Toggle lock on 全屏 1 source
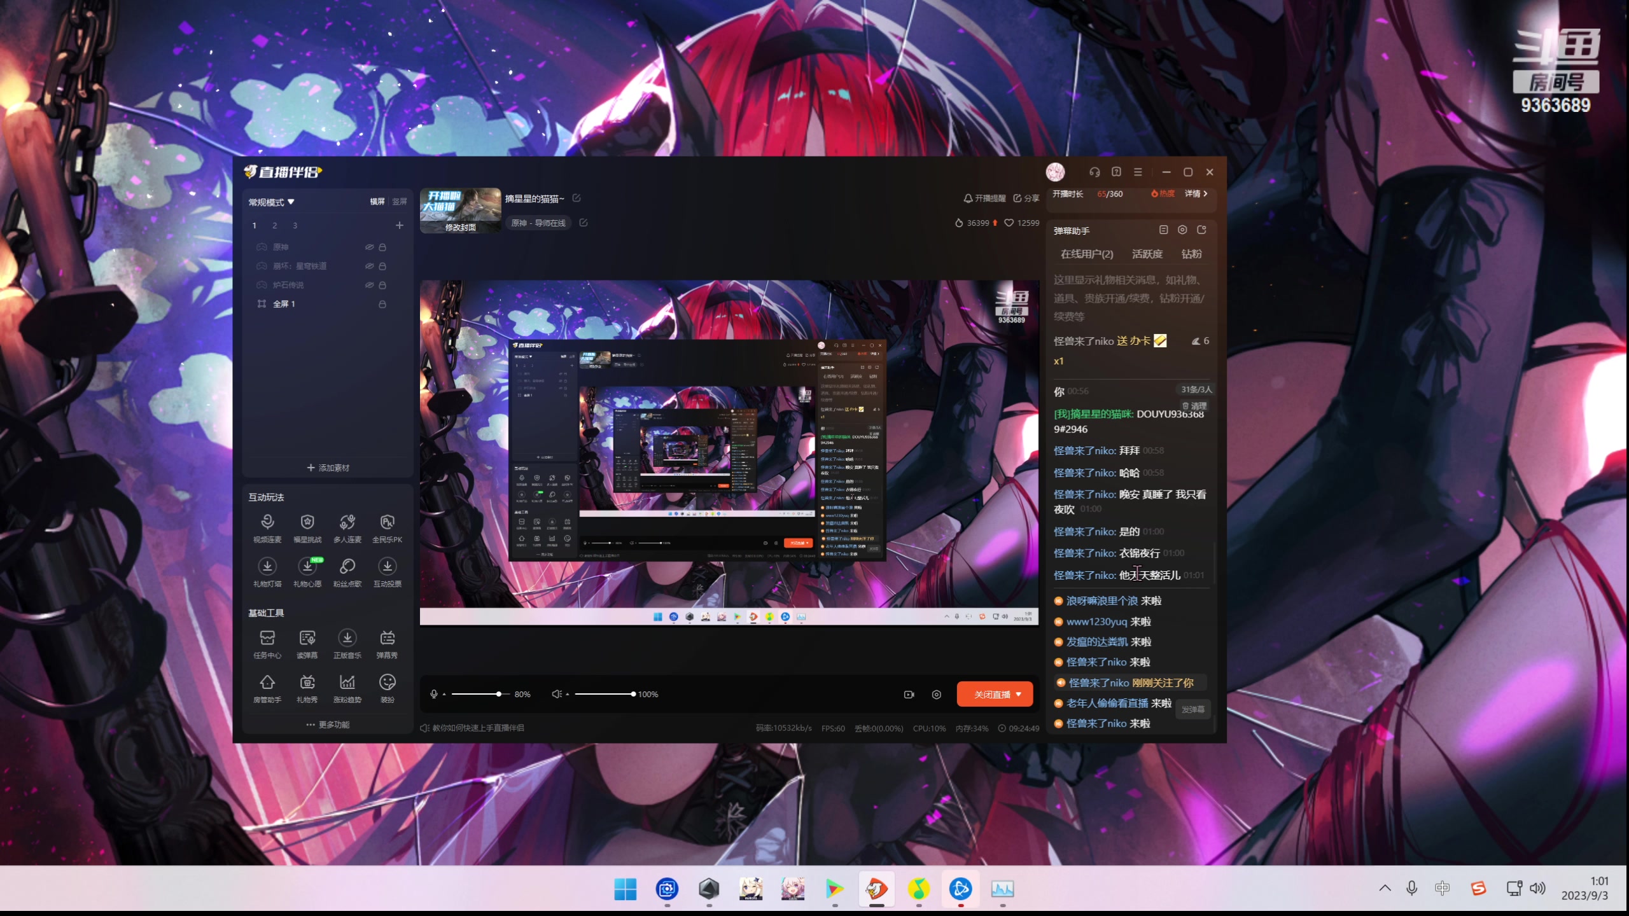Image resolution: width=1629 pixels, height=916 pixels. tap(382, 304)
